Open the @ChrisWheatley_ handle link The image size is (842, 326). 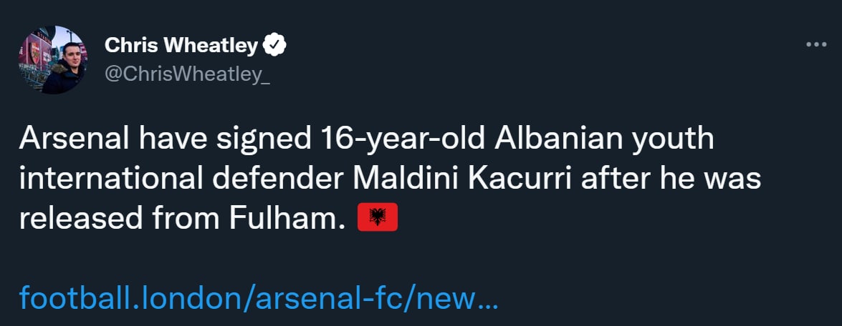point(187,75)
